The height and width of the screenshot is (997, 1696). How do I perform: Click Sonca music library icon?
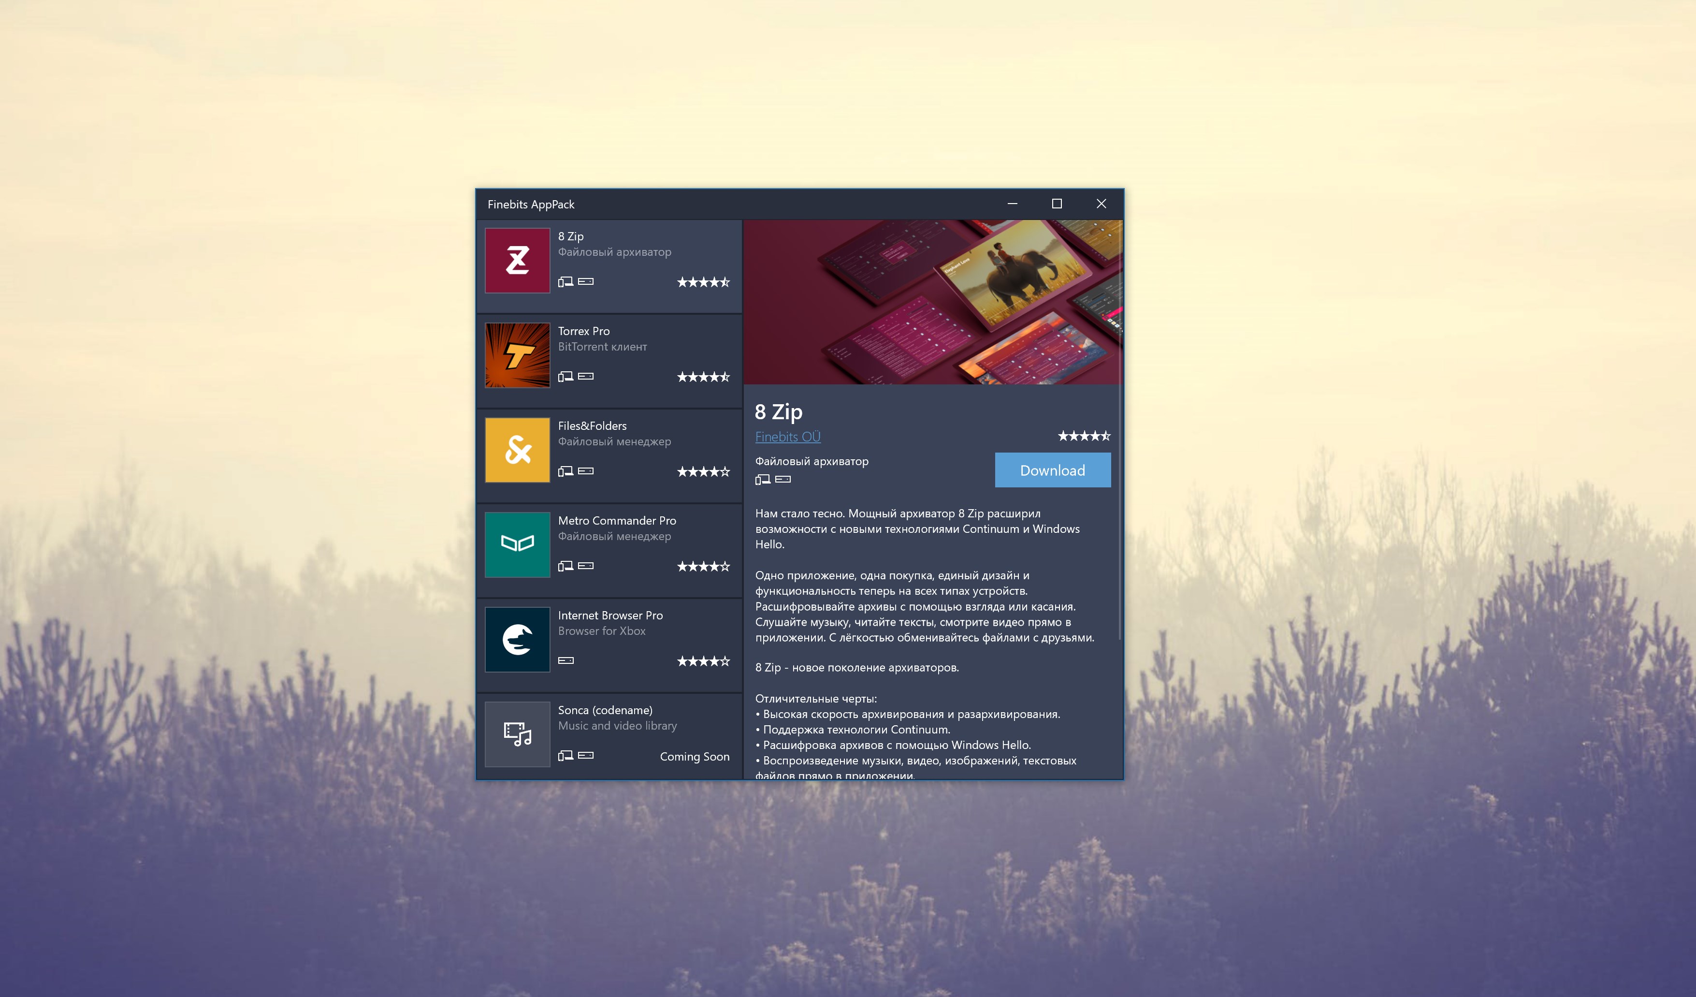518,736
